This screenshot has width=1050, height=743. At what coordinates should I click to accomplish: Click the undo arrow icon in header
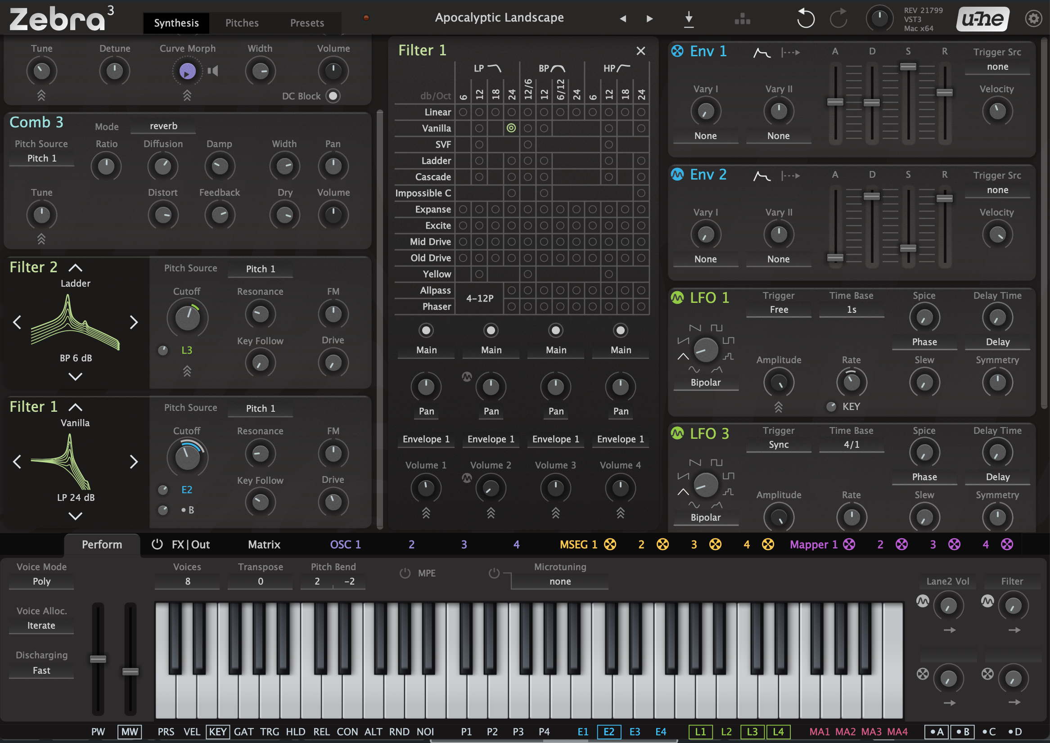point(805,19)
